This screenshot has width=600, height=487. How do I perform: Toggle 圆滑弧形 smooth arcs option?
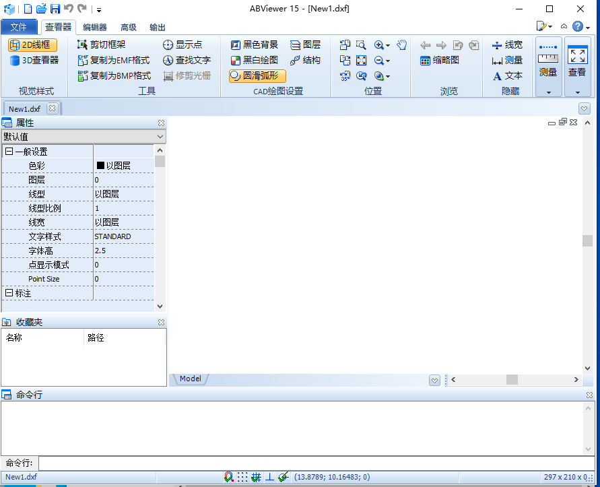tap(257, 76)
